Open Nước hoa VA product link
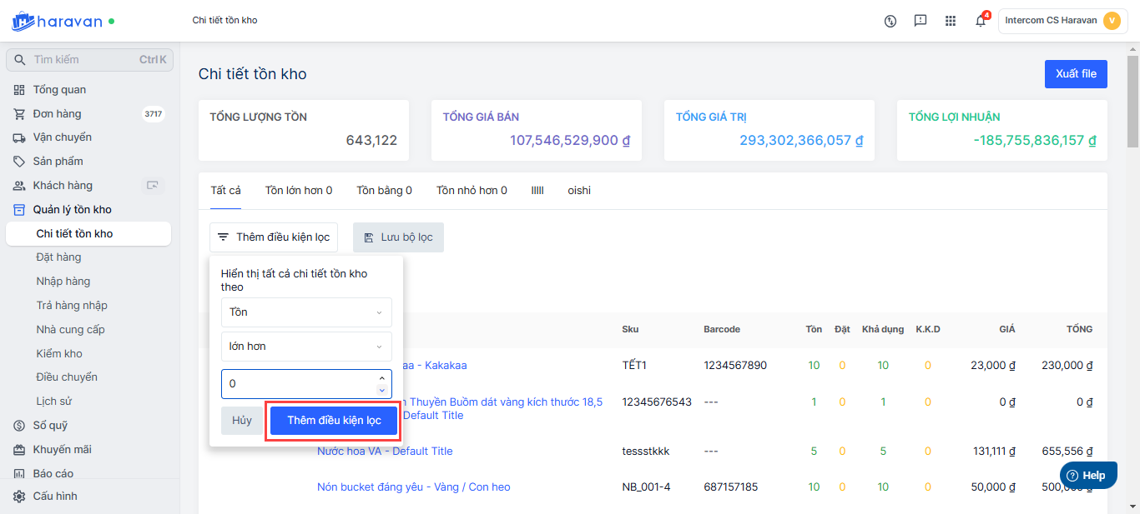 [385, 451]
